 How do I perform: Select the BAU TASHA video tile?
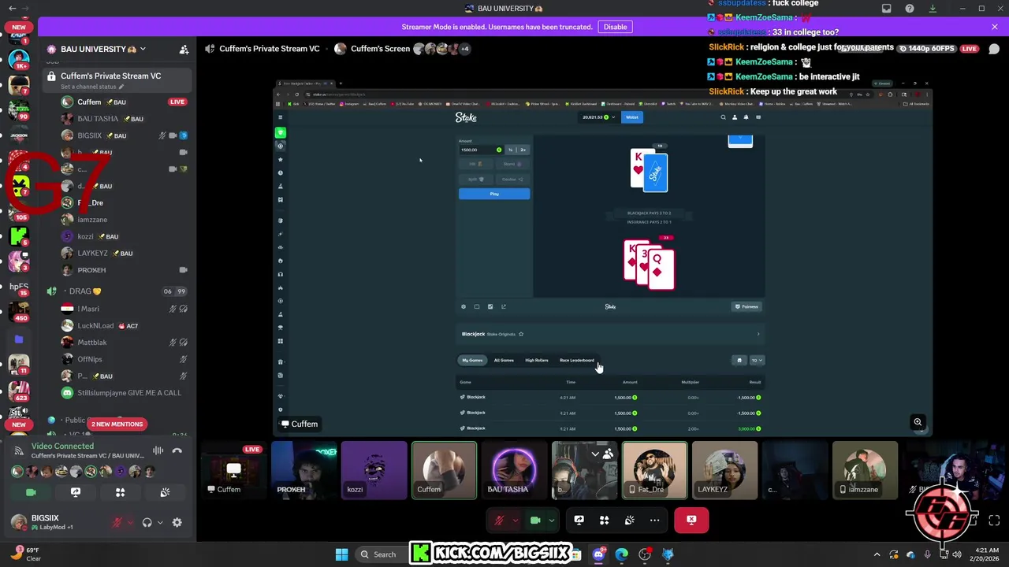[514, 470]
